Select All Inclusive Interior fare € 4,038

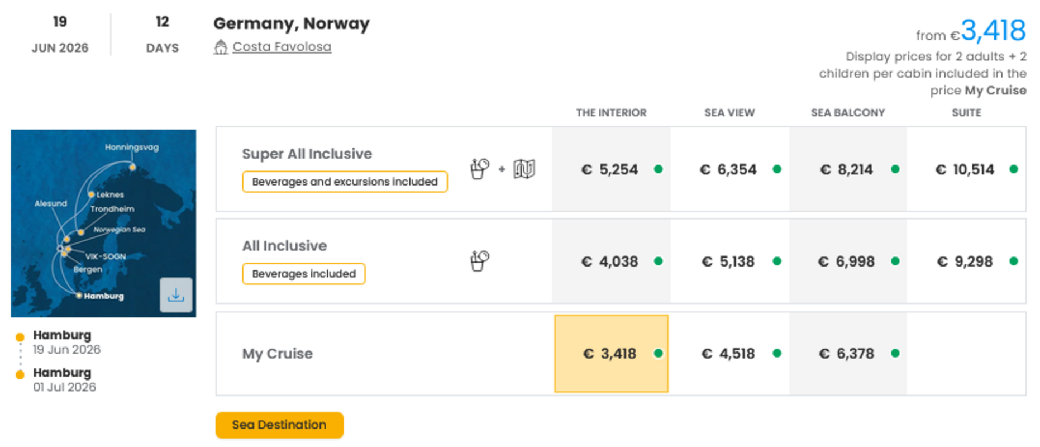pos(611,261)
